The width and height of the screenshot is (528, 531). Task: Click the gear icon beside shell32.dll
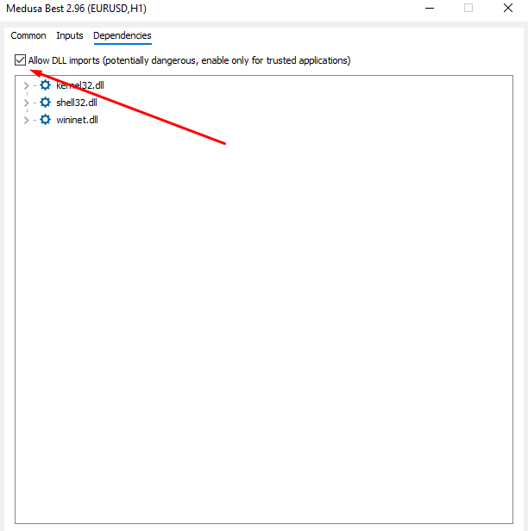pos(45,103)
